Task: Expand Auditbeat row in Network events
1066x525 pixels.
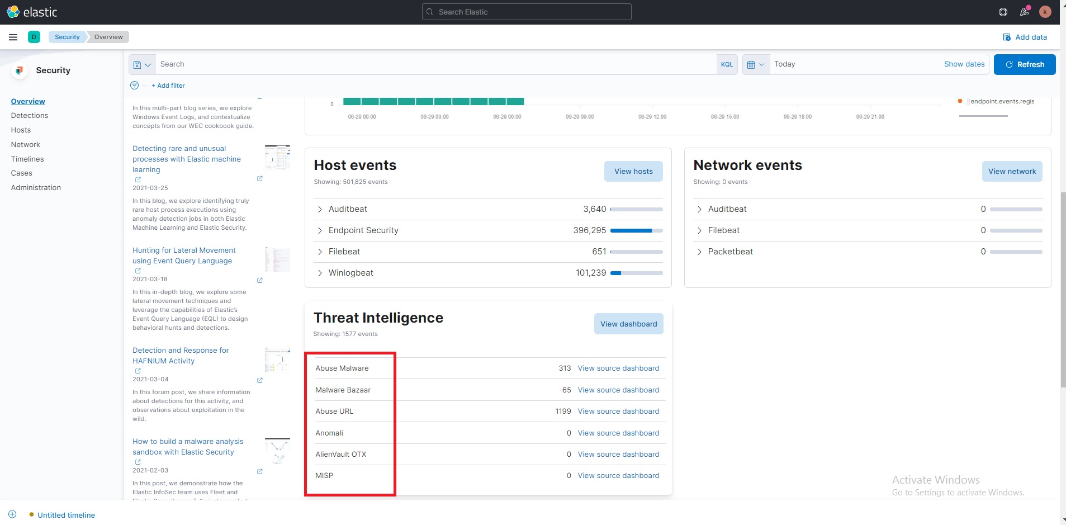Action: 699,209
